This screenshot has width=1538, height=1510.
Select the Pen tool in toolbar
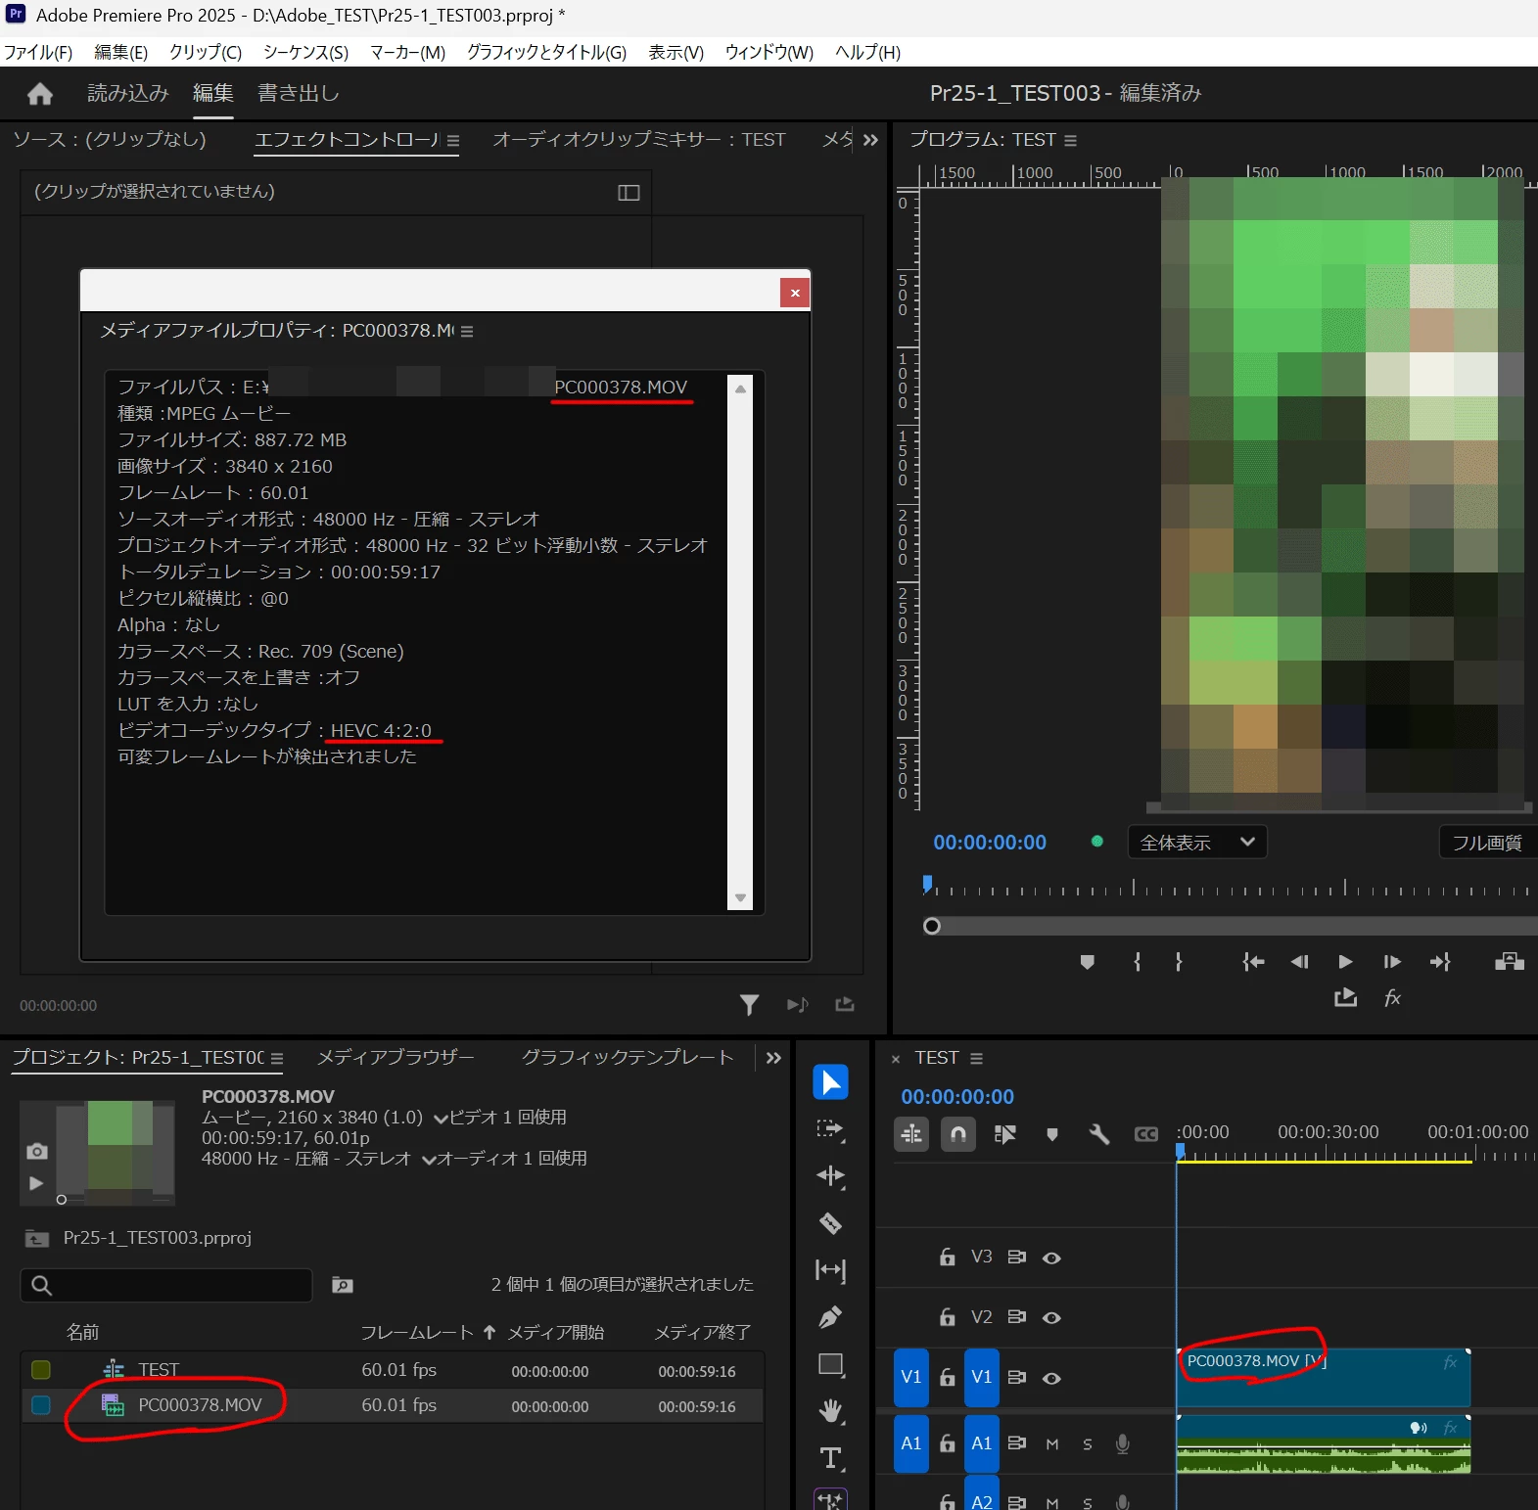point(830,1317)
